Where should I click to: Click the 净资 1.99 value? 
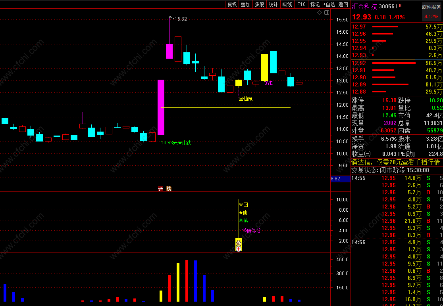(x=391, y=147)
